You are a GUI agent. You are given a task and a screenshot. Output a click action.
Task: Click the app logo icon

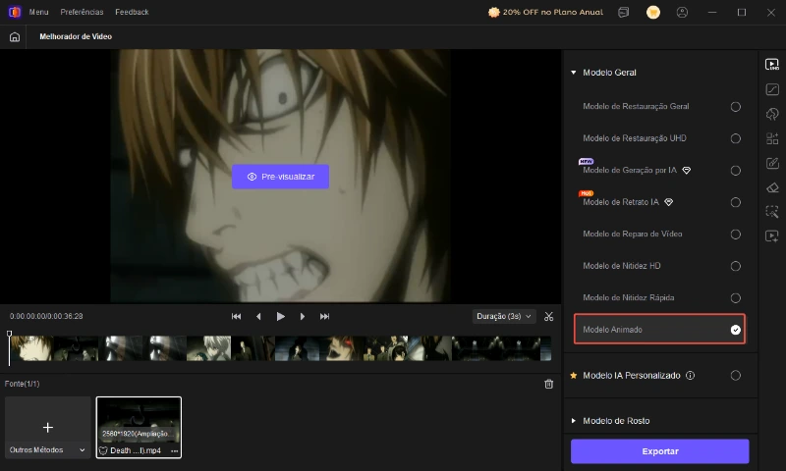15,12
